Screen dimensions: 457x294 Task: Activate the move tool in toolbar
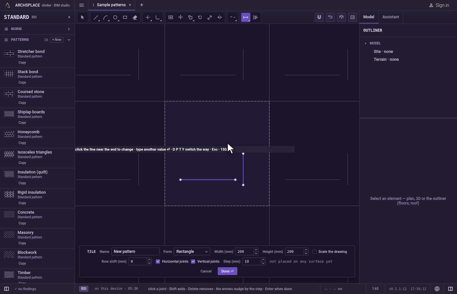181,17
